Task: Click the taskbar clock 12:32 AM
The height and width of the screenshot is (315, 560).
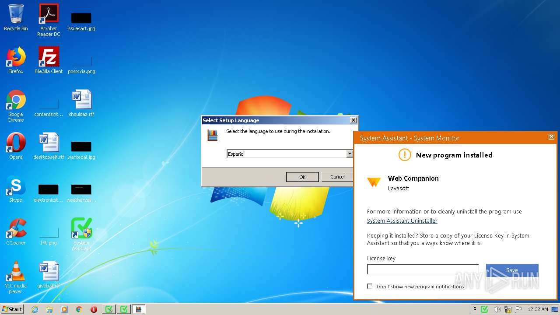Action: click(x=538, y=309)
